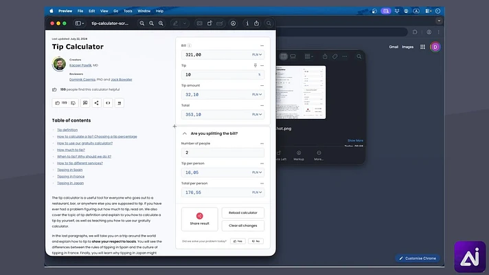Viewport: 489px width, 275px height.
Task: Open the Kacper Pawlik author link
Action: pos(80,65)
